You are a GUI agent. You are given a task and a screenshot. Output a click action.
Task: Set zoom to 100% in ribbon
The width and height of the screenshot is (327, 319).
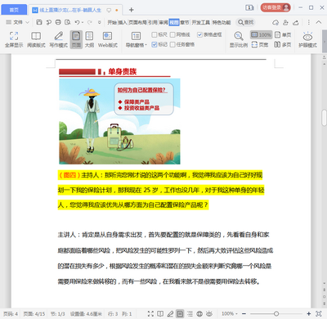(261, 34)
